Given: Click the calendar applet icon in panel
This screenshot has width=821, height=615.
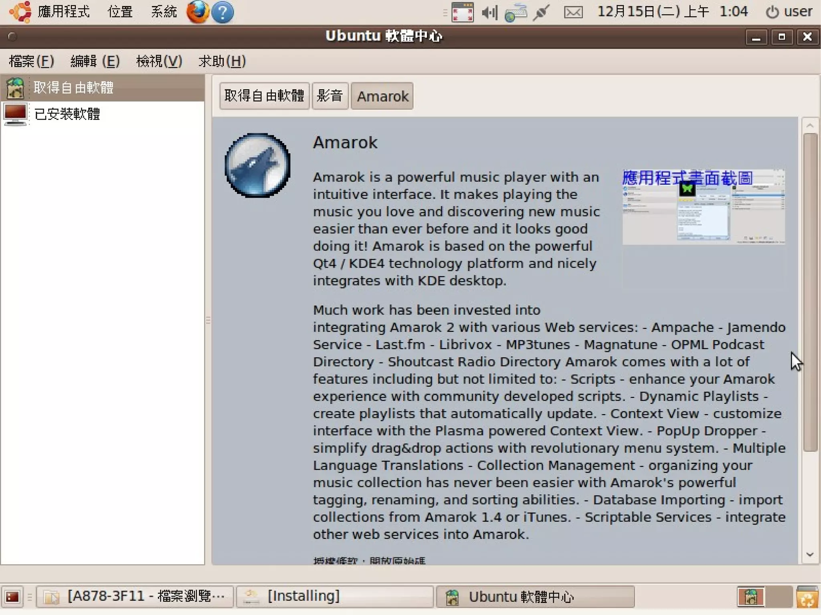Looking at the screenshot, I should [462, 12].
